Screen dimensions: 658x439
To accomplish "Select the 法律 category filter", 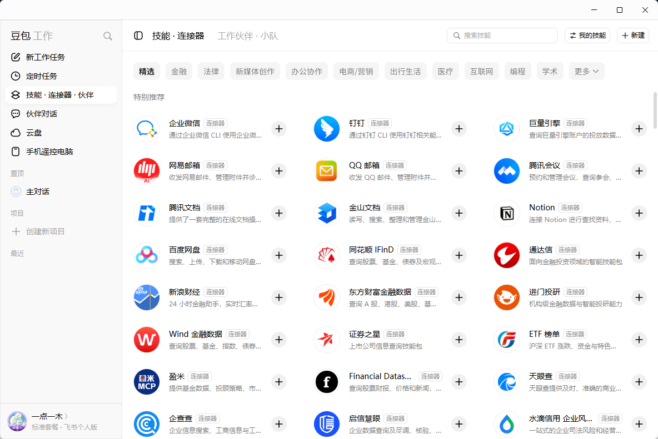I will (x=211, y=72).
